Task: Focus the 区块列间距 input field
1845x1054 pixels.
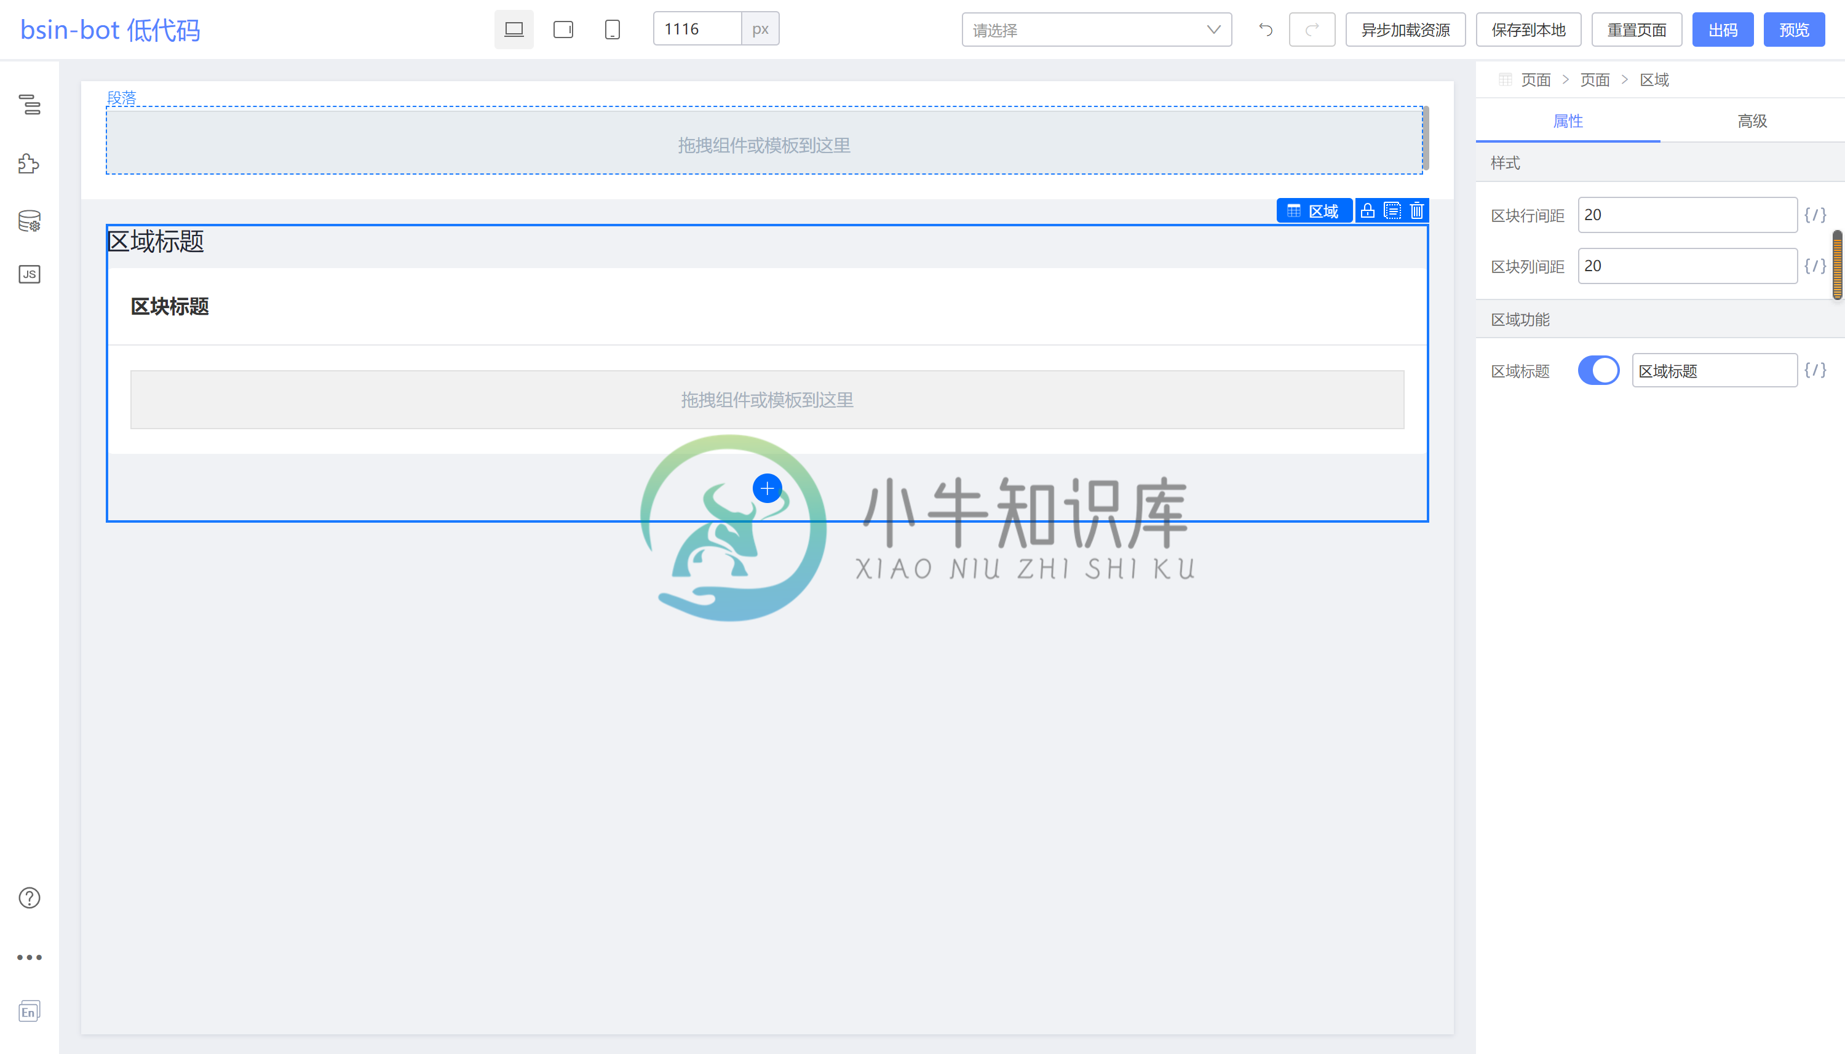Action: pos(1687,266)
